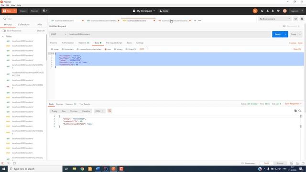Open the tab options three-dots menu
The width and height of the screenshot is (306, 172).
200,21
